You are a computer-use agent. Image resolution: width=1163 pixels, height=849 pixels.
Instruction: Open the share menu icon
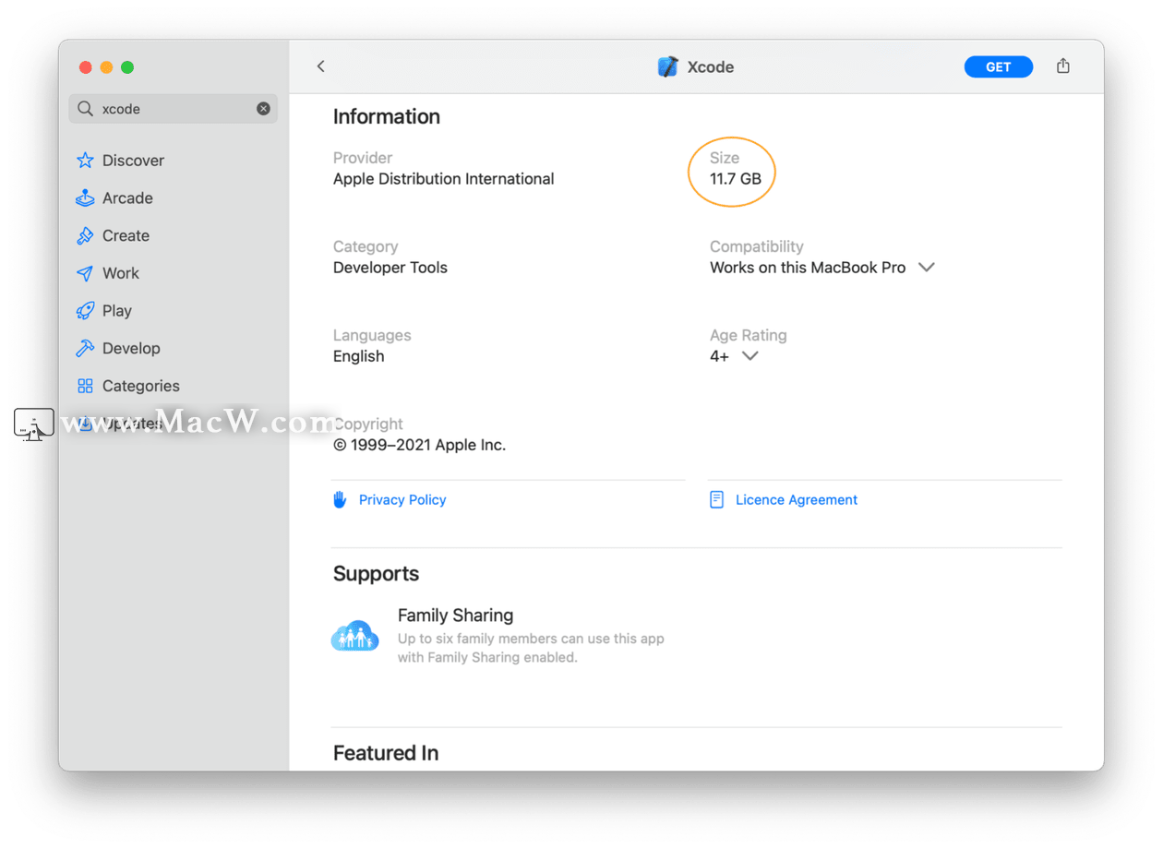1063,66
